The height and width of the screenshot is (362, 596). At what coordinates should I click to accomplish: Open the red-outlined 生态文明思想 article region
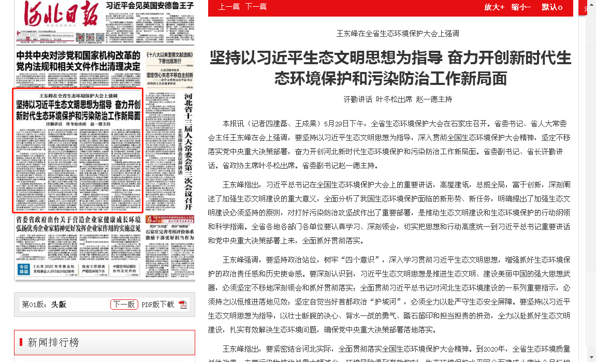pos(78,150)
